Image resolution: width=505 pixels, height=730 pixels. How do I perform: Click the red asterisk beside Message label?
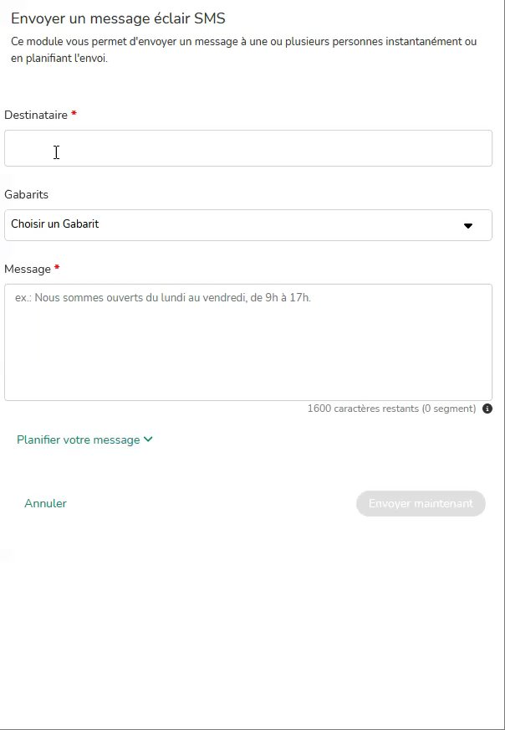coord(57,269)
